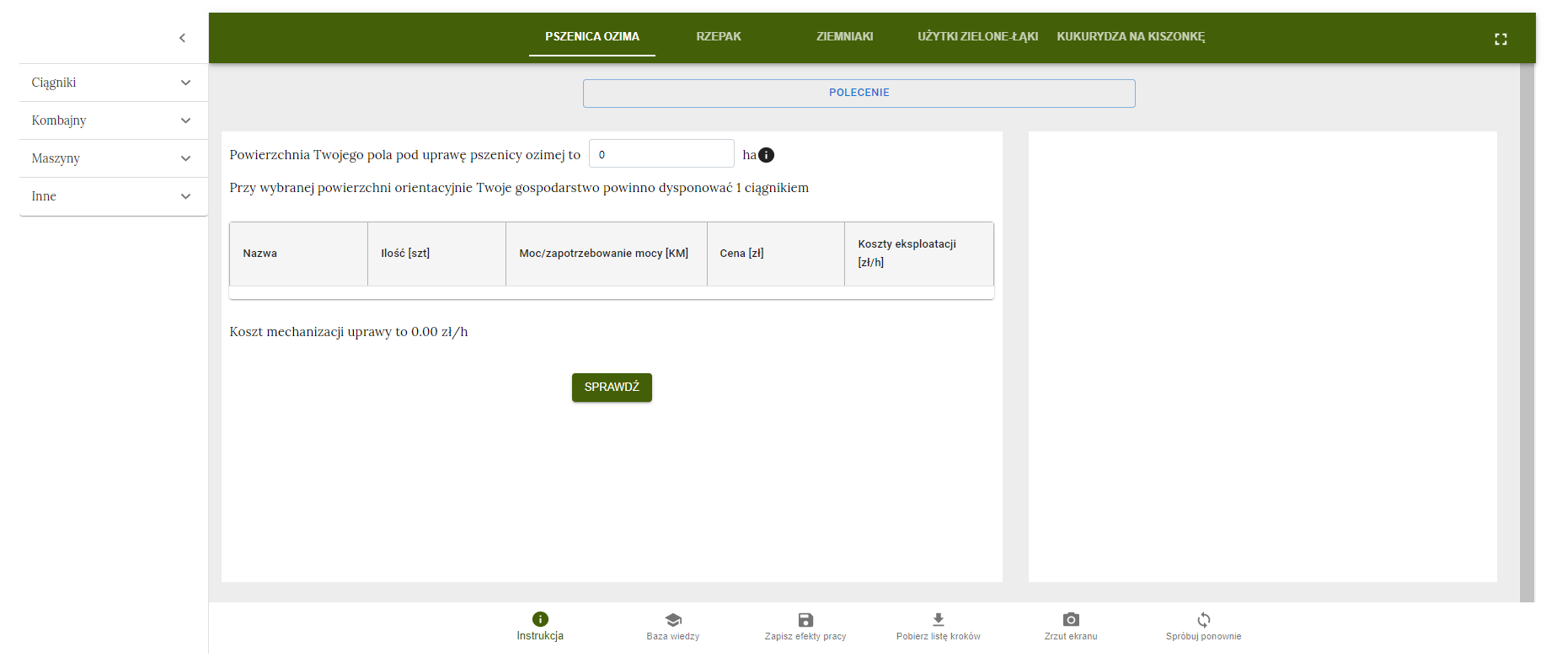Click the Moc/zapotrzebowanie mocy [KM] header
Screen dimensions: 1546x663
[x=607, y=254]
